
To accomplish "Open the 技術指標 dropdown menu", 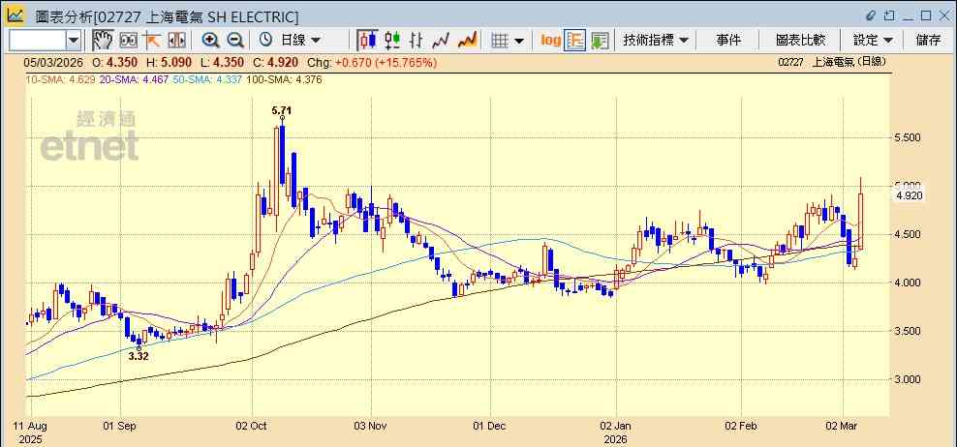I will [656, 41].
